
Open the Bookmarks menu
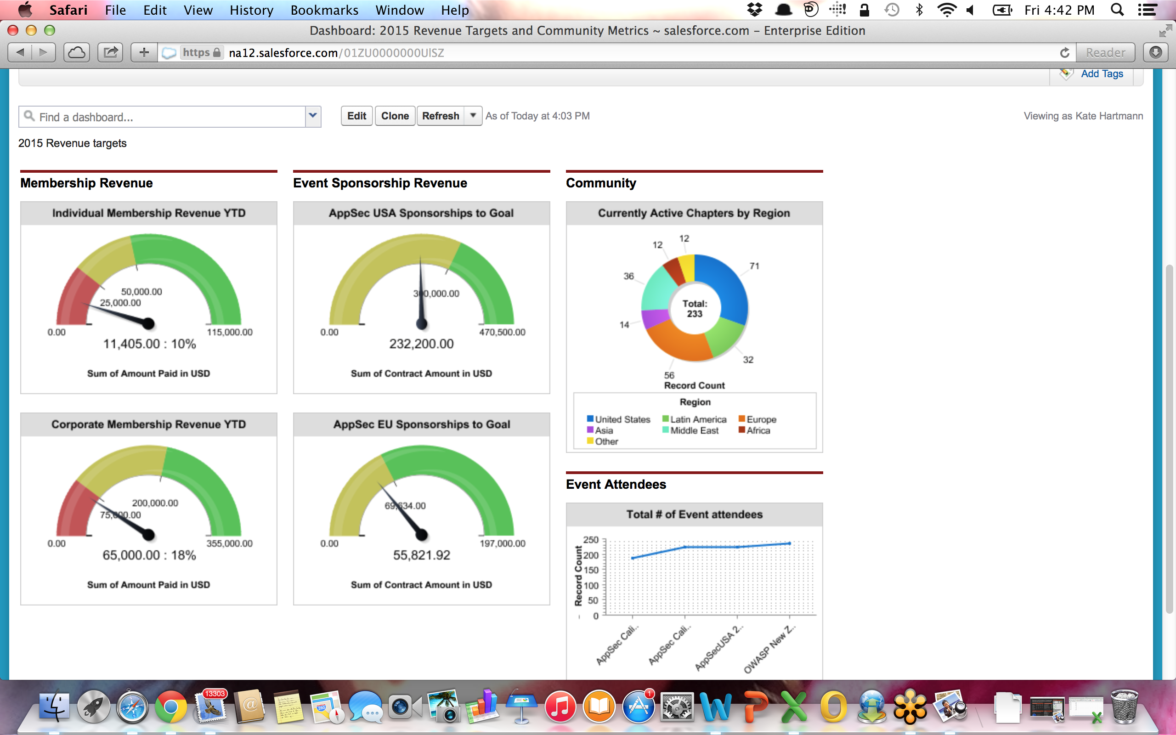coord(324,10)
